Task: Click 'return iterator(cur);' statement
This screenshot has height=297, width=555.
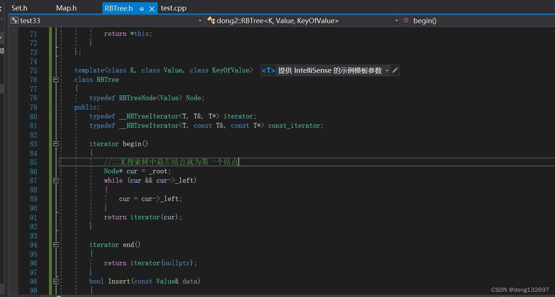Action: pos(143,217)
